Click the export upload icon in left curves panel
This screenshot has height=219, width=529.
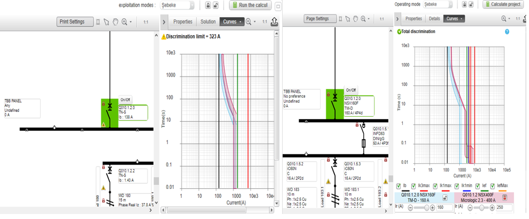tap(275, 22)
